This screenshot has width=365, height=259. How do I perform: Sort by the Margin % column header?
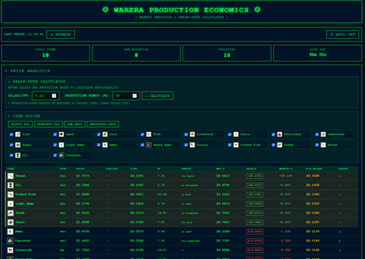coord(285,169)
